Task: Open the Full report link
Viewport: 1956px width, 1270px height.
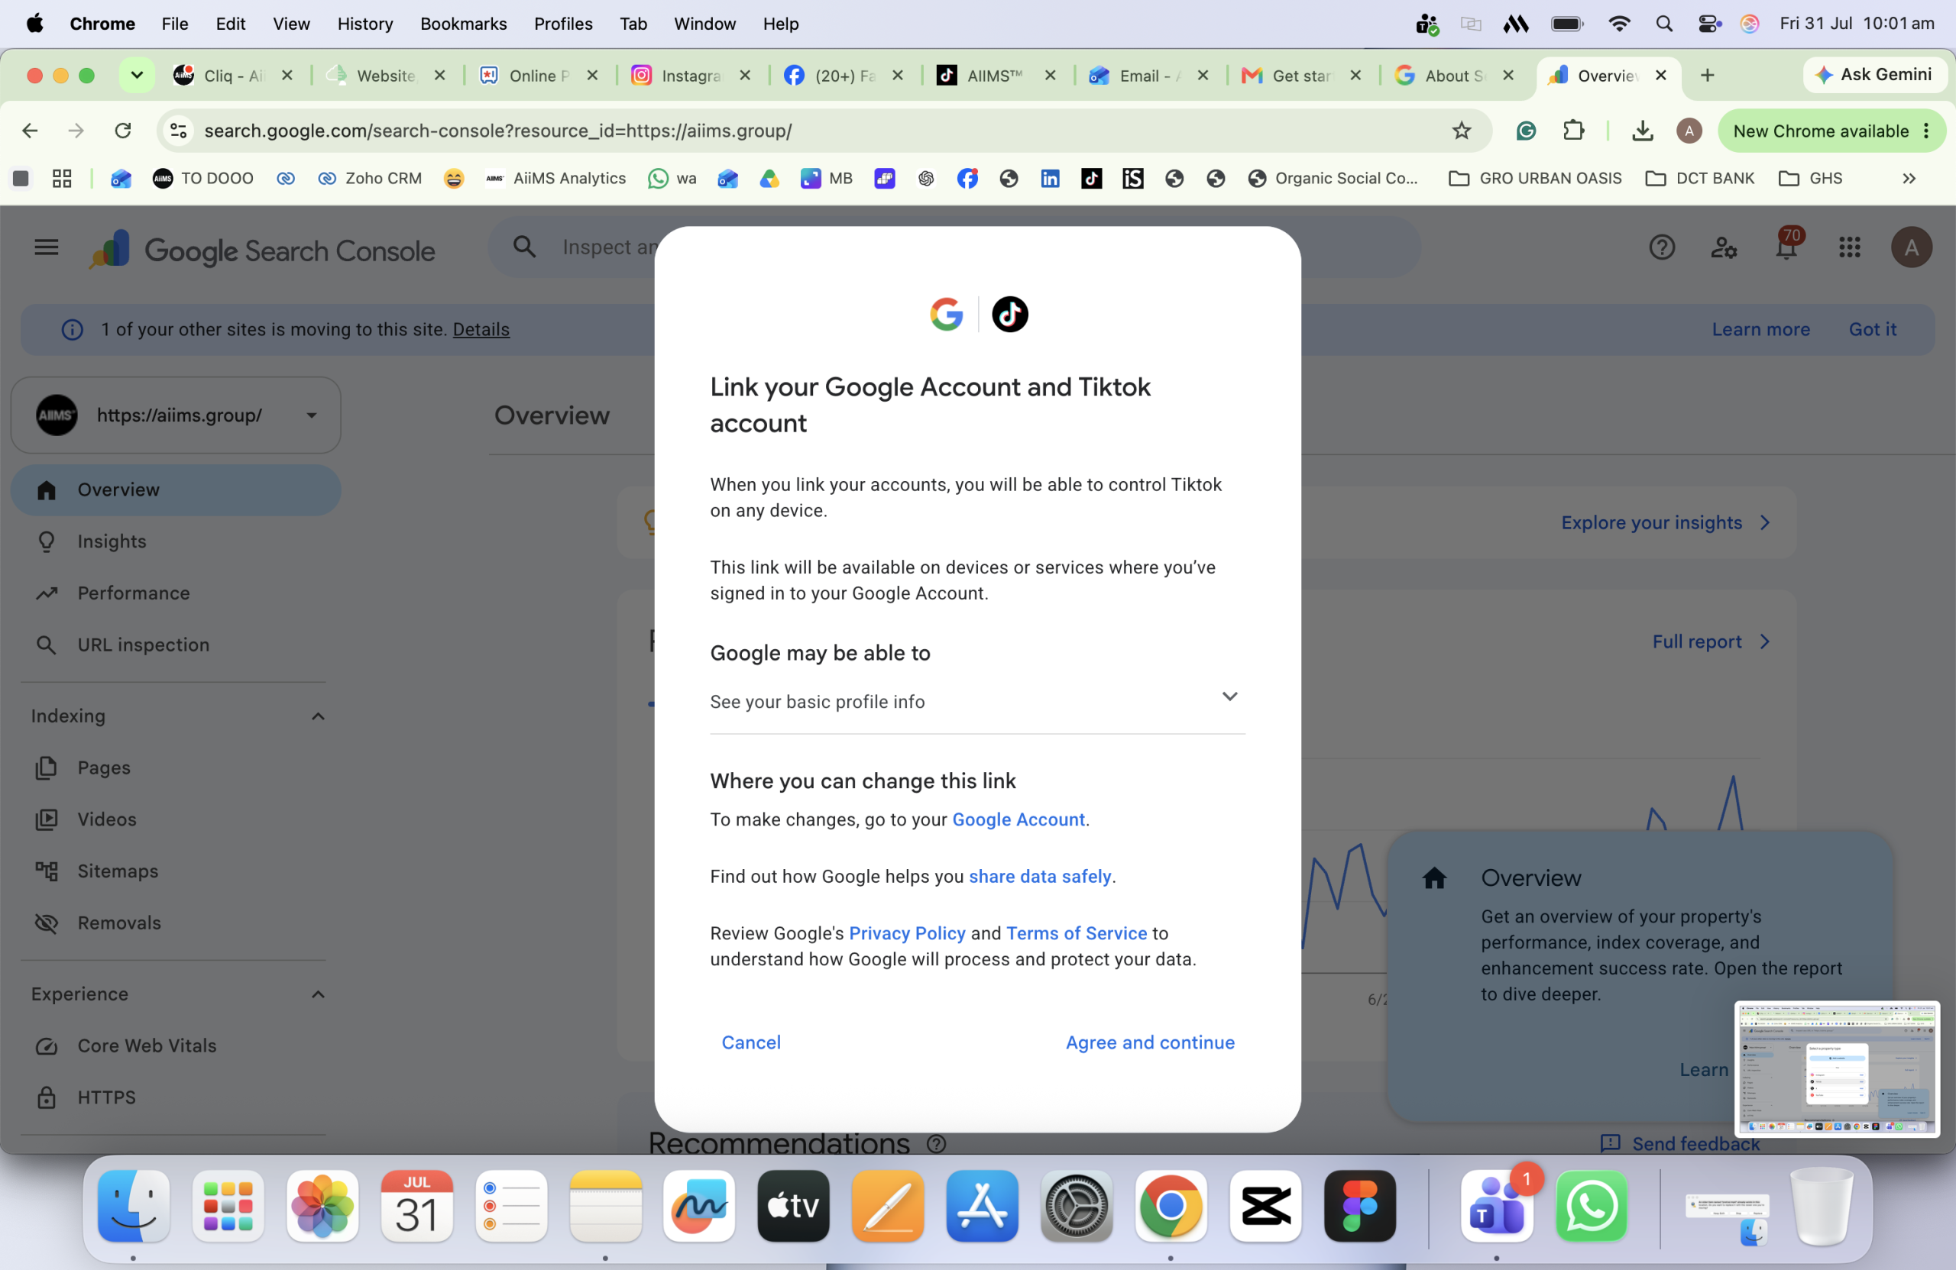Action: pos(1711,641)
